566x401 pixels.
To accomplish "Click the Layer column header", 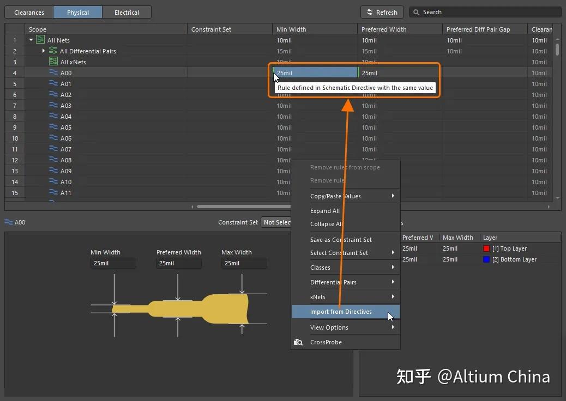I will [x=520, y=238].
